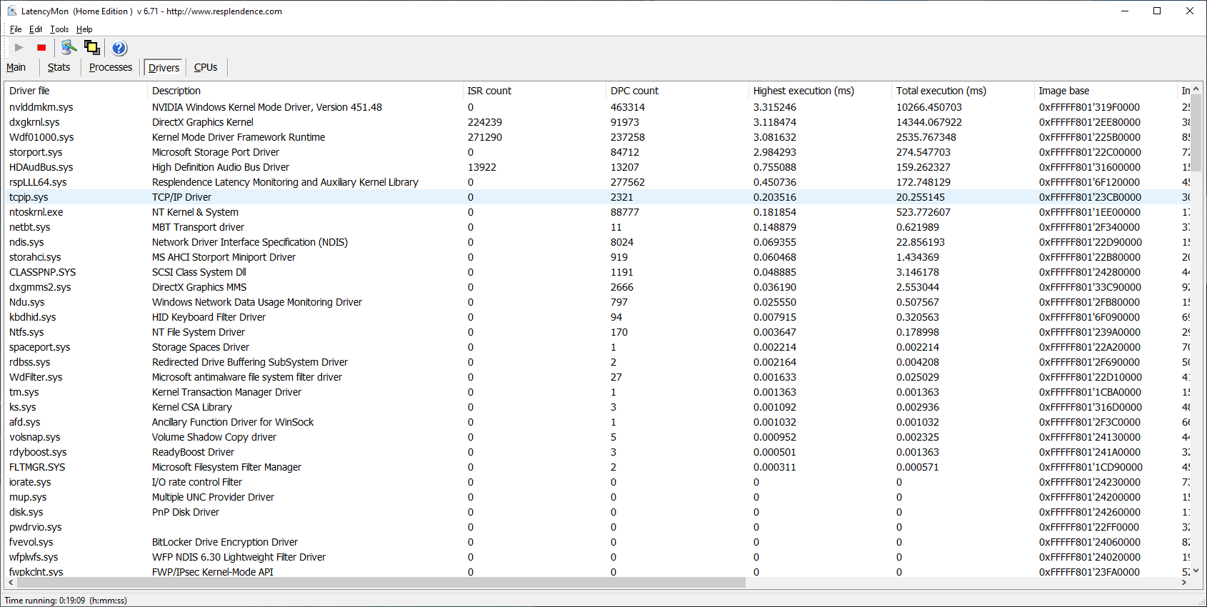This screenshot has height=607, width=1207.
Task: Click the horizontal scrollbar right arrow
Action: click(x=1183, y=582)
